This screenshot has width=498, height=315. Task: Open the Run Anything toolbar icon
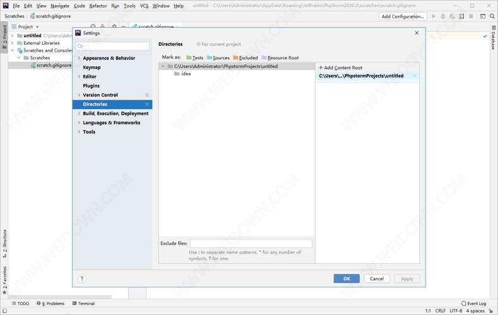(x=483, y=16)
